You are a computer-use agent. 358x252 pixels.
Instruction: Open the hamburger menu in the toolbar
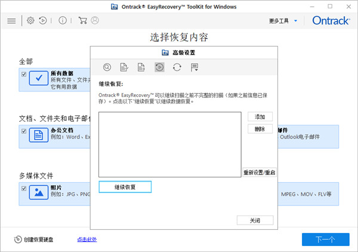[11, 21]
